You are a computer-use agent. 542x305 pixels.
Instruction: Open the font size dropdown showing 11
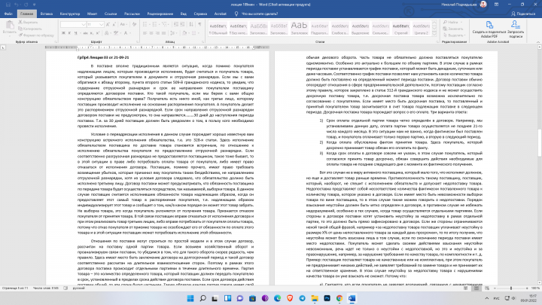95,25
